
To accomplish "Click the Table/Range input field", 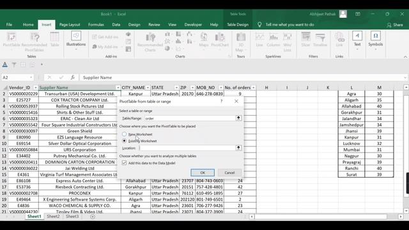I will [190, 118].
